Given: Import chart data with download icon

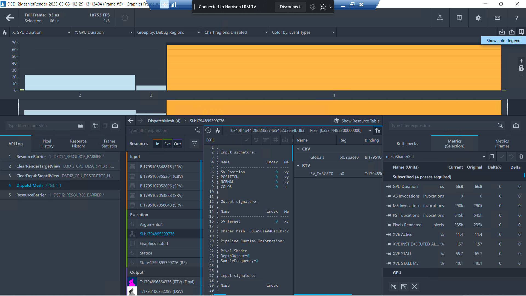Looking at the screenshot, I should (x=502, y=32).
